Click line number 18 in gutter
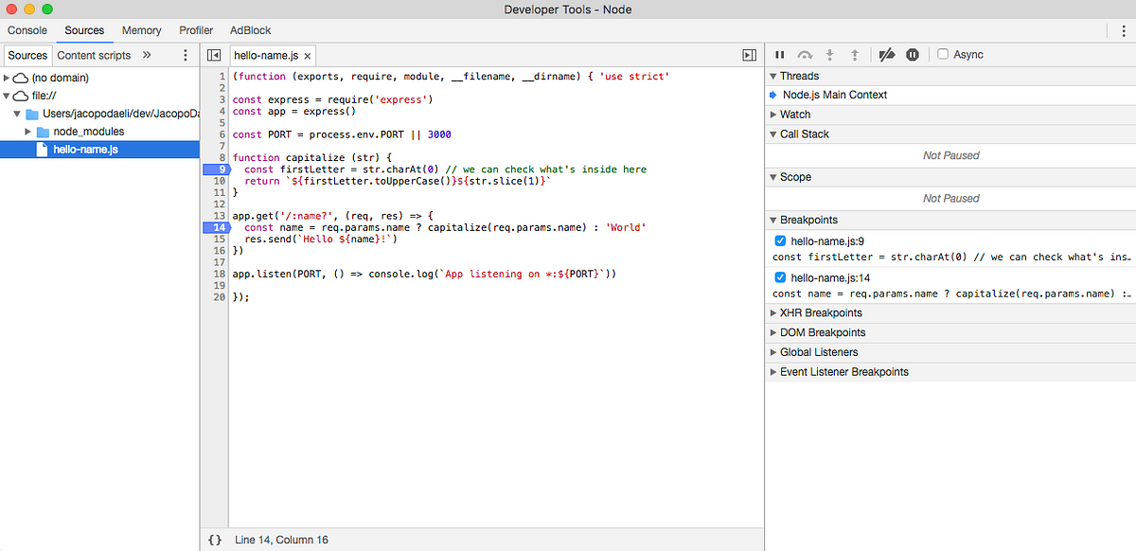The height and width of the screenshot is (551, 1136). [220, 274]
